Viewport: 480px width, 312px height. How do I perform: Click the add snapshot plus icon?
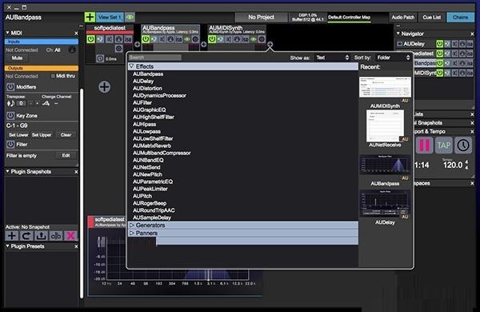(12, 236)
